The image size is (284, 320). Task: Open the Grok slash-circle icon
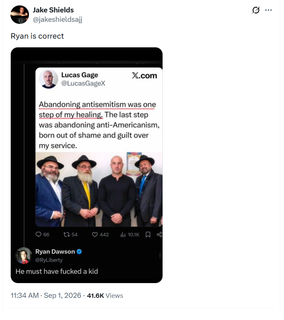tap(256, 10)
